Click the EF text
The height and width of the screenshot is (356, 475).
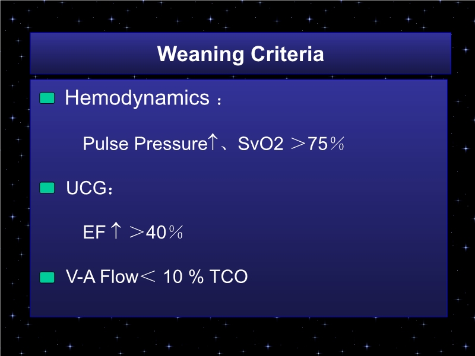(x=94, y=233)
